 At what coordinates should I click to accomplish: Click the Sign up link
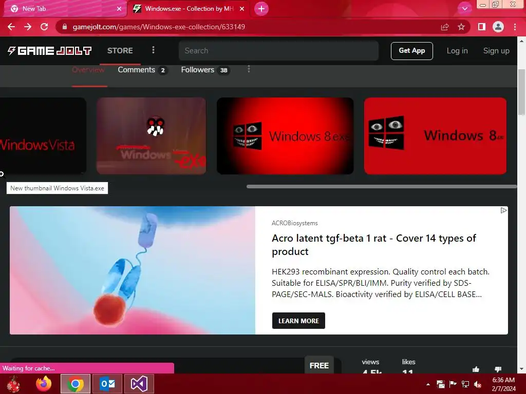(496, 51)
